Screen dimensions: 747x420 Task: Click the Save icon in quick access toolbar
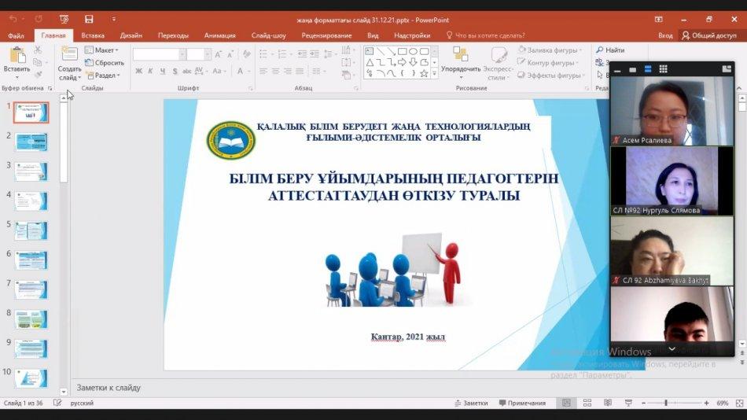coord(89,19)
